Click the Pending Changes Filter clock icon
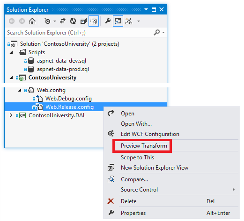The height and width of the screenshot is (221, 244). [x=47, y=21]
